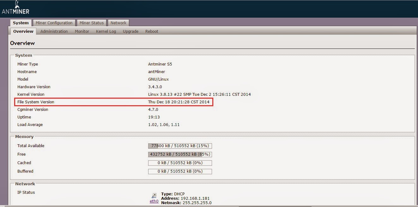Select the Type: DHCP text
418x207 pixels.
pos(173,194)
